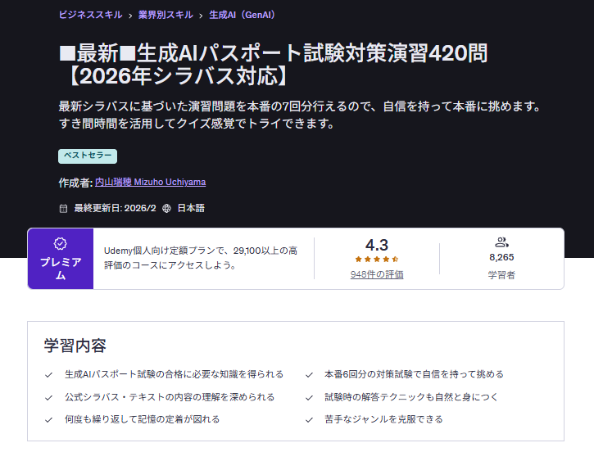Click the globe language icon beside 日本語
The height and width of the screenshot is (452, 594).
click(x=167, y=208)
